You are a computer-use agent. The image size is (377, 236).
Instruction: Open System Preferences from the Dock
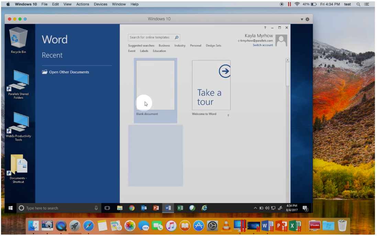pyautogui.click(x=212, y=226)
